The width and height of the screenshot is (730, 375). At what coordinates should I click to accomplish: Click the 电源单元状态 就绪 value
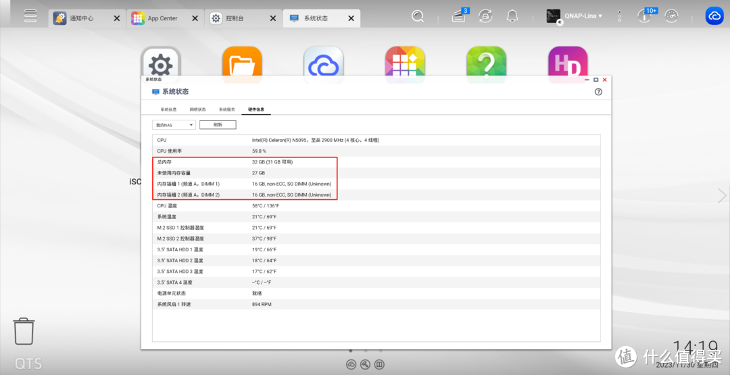coord(257,293)
